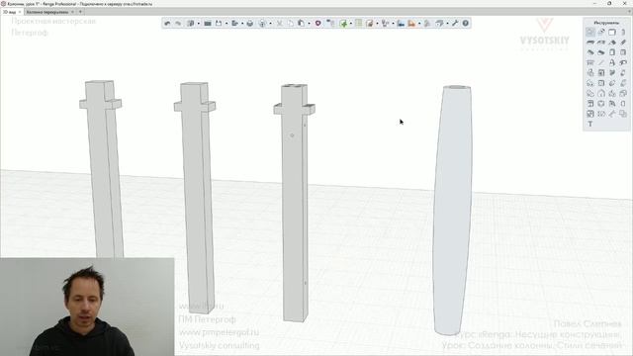
Task: Pick the Beam tool icon in Инструменты
Action: (590, 42)
